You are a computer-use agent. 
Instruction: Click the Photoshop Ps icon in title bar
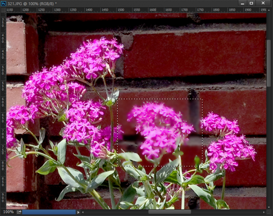(x=4, y=3)
